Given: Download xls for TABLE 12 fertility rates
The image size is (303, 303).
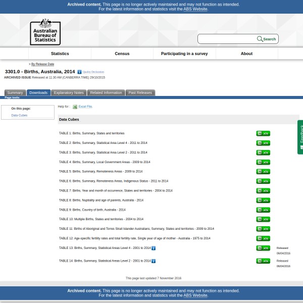Looking at the screenshot, I should 263,238.
